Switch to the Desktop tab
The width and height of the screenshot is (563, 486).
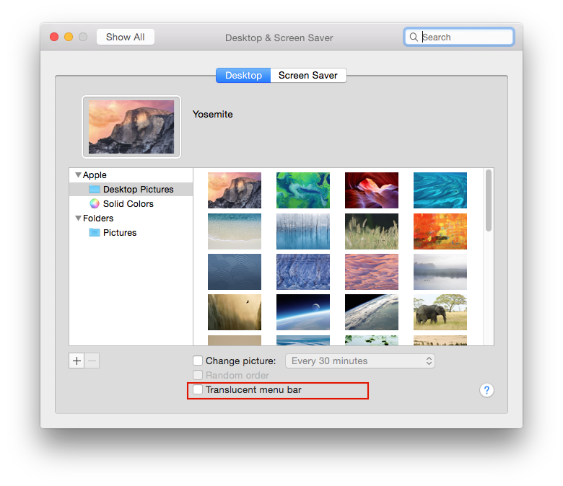click(x=243, y=75)
